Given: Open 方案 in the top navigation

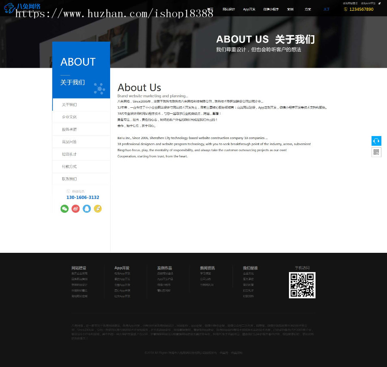Looking at the screenshot, I should click(x=308, y=9).
